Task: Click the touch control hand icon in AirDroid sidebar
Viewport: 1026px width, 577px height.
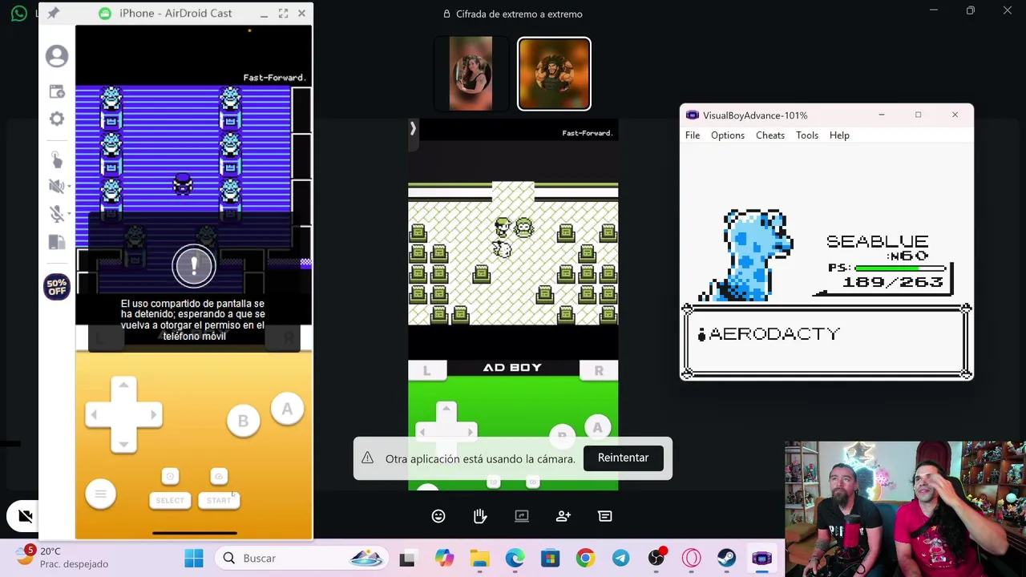Action: [57, 159]
